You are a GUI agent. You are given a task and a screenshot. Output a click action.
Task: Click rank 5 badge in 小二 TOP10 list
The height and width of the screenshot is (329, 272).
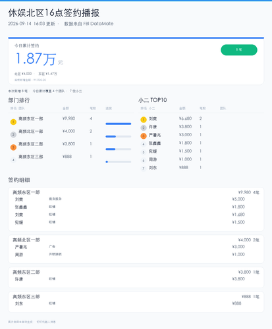pos(144,152)
